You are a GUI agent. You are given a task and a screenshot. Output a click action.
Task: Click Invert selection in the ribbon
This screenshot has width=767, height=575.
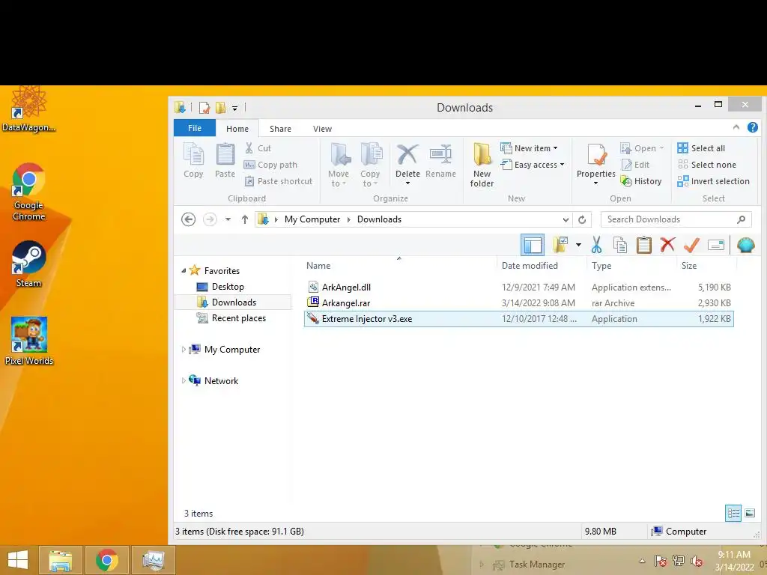click(x=713, y=181)
